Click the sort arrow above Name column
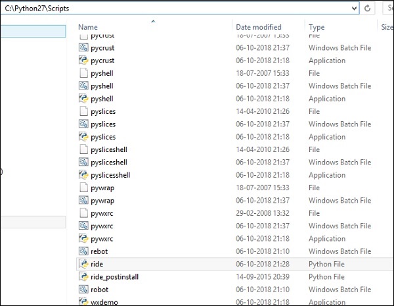394x306 pixels. coord(153,21)
